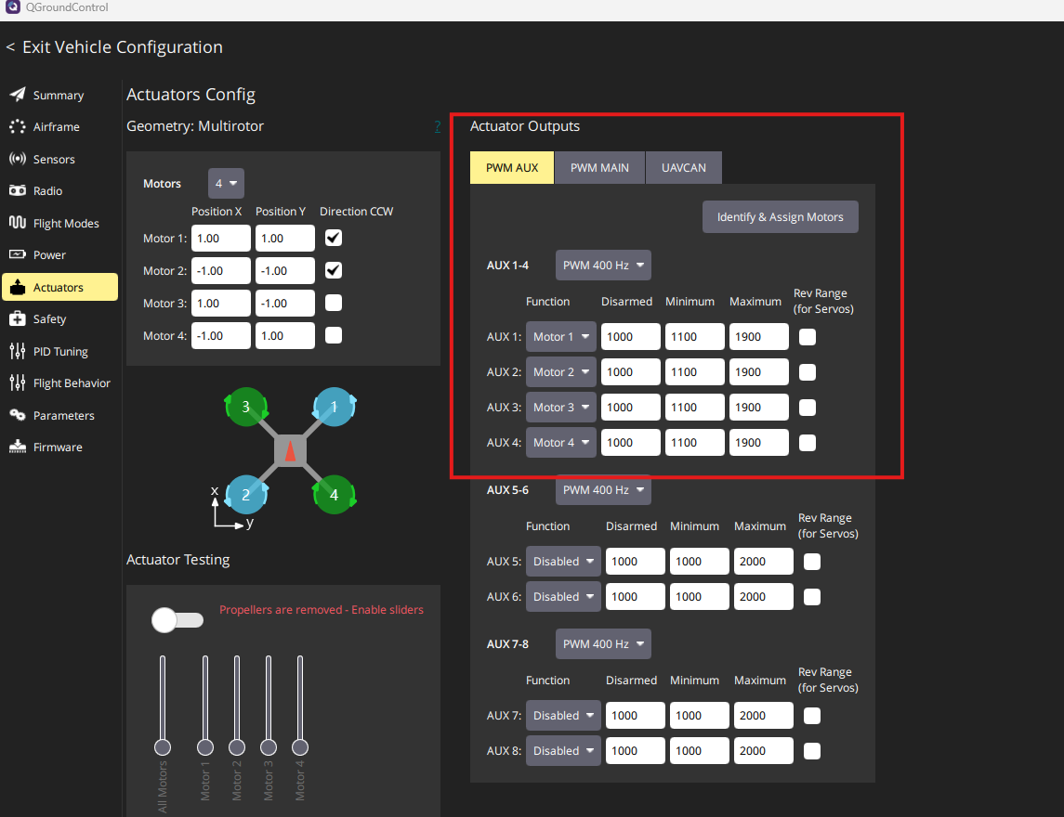Viewport: 1064px width, 817px height.
Task: Open Safety section via medical kit icon
Action: click(x=18, y=319)
